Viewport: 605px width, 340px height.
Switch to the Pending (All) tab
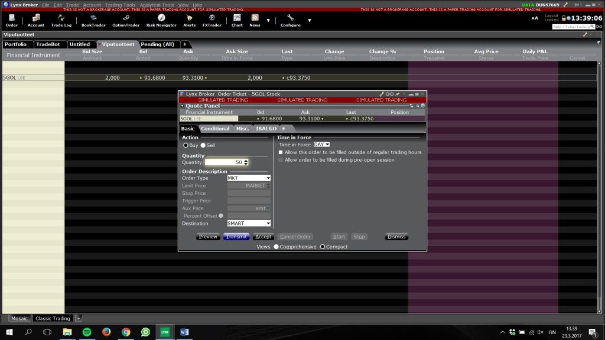pyautogui.click(x=157, y=44)
